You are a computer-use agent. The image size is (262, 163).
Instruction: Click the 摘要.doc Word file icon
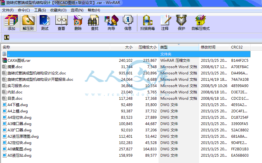(5, 67)
